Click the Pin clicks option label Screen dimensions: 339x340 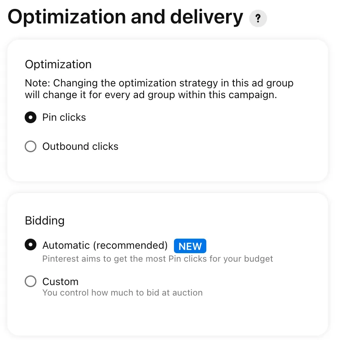pyautogui.click(x=64, y=118)
